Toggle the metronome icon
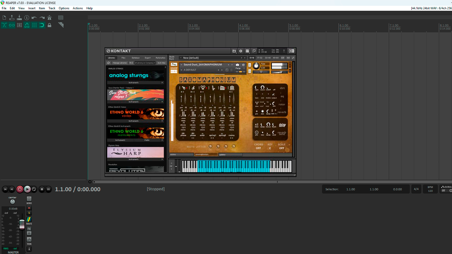Screen dimensions: 452x254 tap(49, 18)
